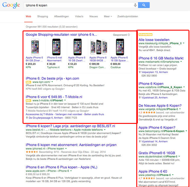Screen dimensions: 190x187
Task: Open BESLIST.nl iPhone 6 kopen result
Action: pyautogui.click(x=70, y=126)
